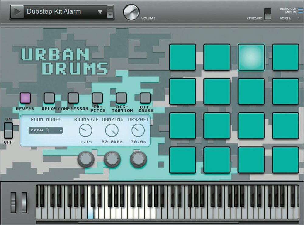Viewport: 304px width, 225px height.
Task: Toggle the effect On/Off switch
Action: click(x=8, y=130)
